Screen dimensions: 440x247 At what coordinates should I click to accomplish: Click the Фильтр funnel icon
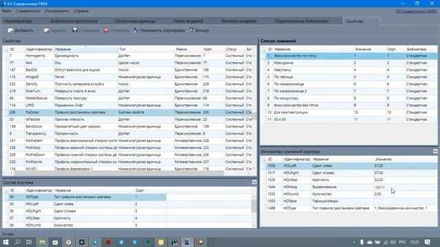(x=191, y=30)
